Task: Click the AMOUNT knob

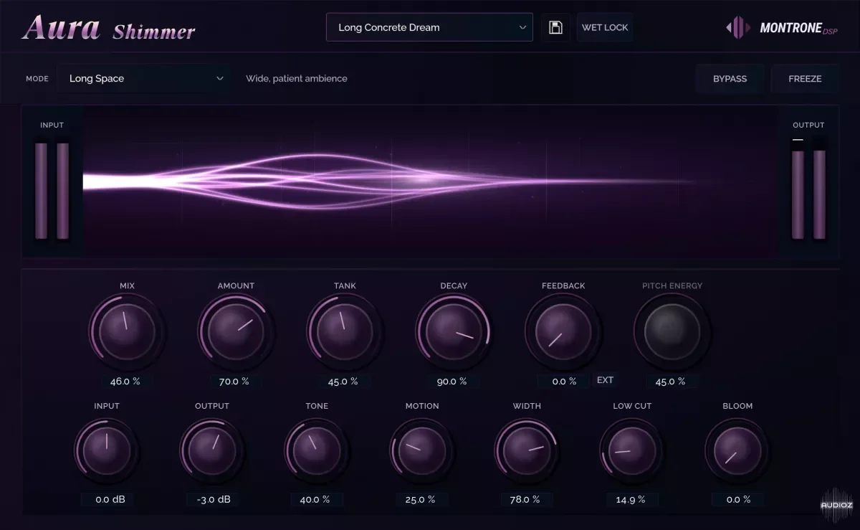Action: pos(235,331)
